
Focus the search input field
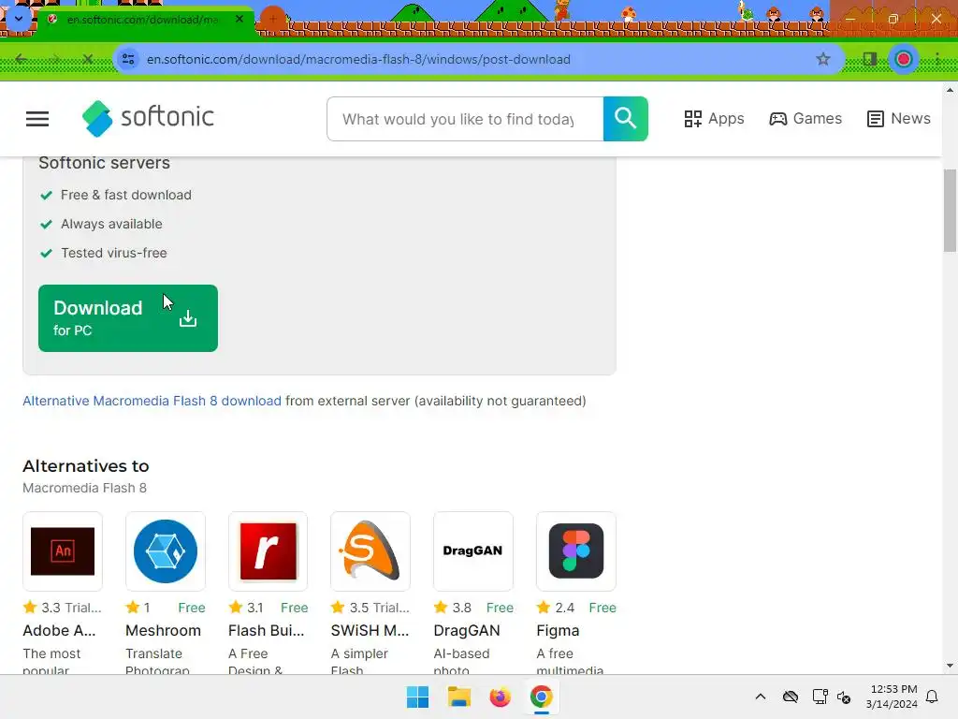click(x=465, y=119)
